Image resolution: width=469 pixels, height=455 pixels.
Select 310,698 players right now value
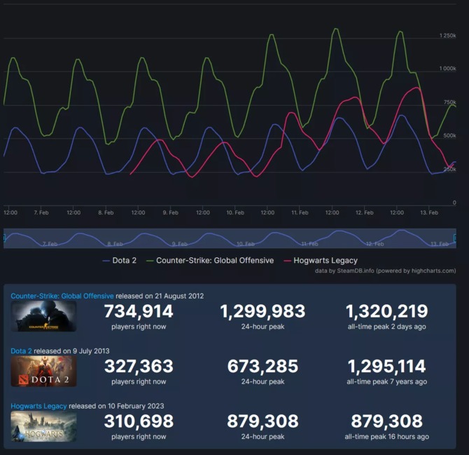tap(139, 421)
